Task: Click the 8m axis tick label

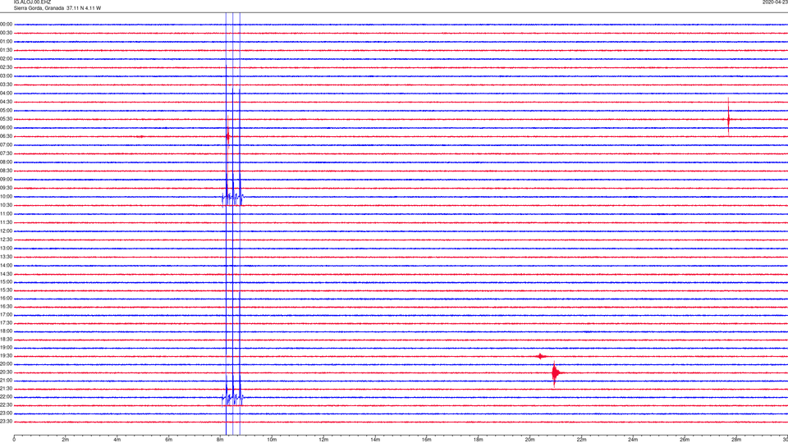Action: pos(220,440)
